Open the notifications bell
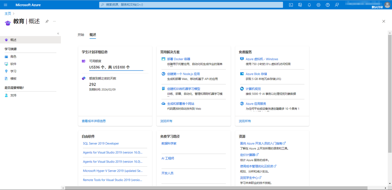392x190 pixels. tap(309, 5)
